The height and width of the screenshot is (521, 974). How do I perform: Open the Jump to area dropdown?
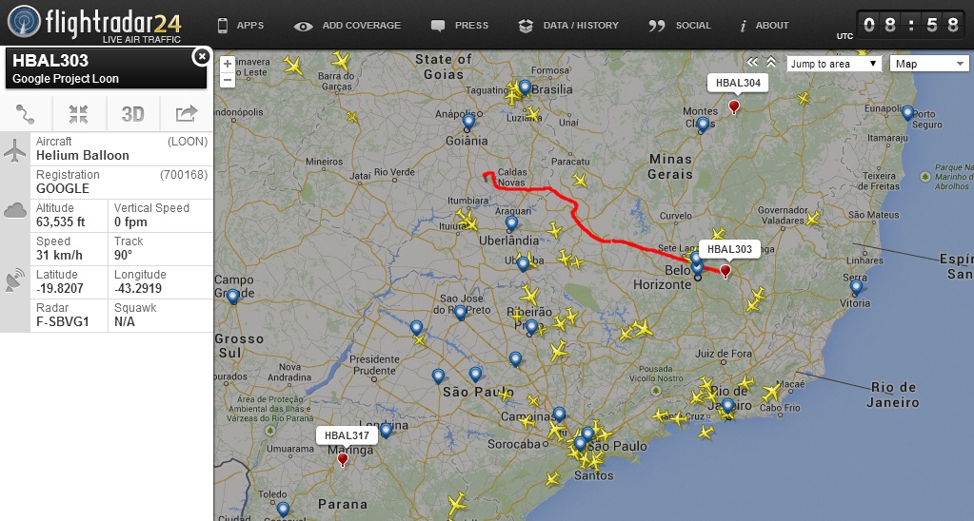(834, 64)
